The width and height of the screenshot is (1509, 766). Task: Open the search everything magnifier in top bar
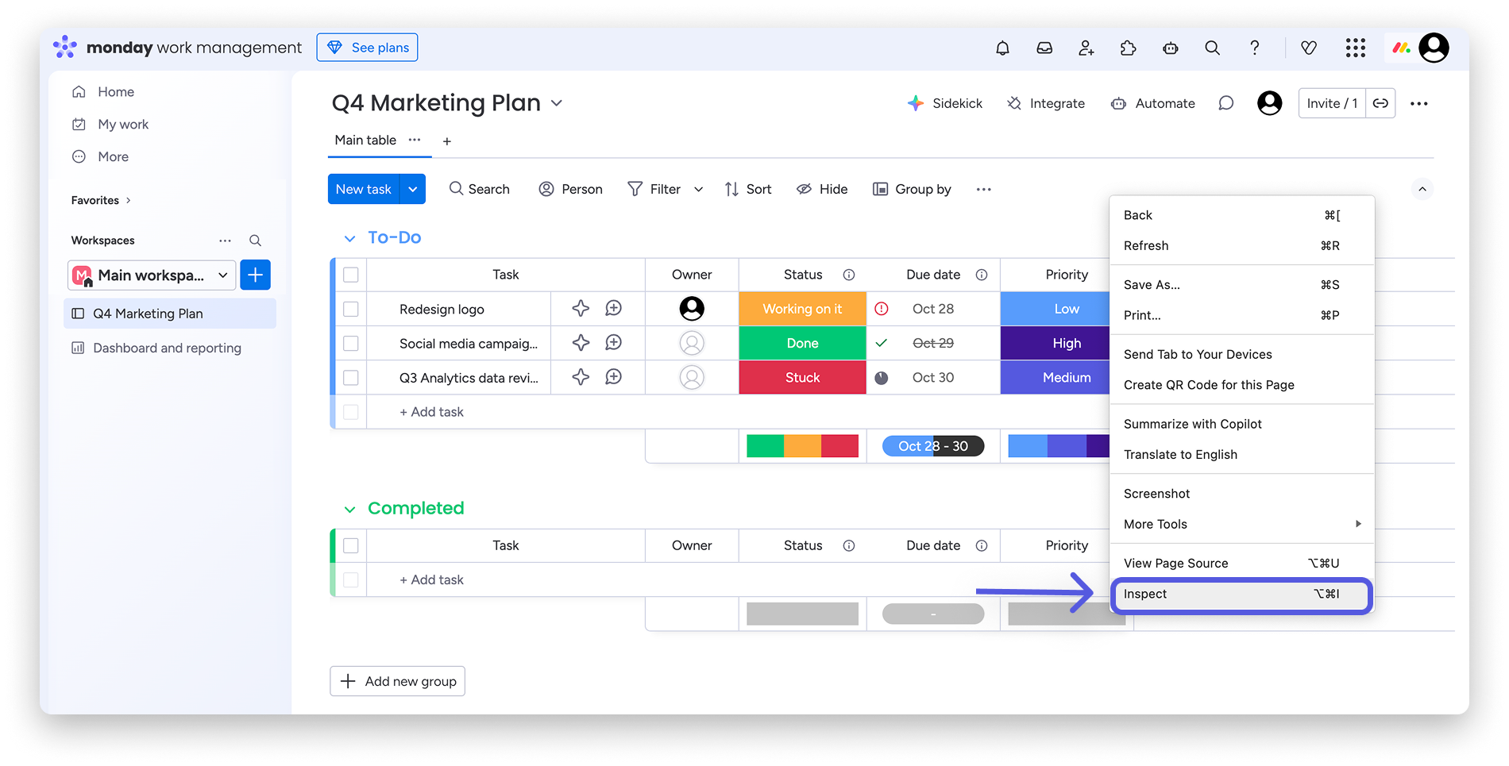[1212, 48]
